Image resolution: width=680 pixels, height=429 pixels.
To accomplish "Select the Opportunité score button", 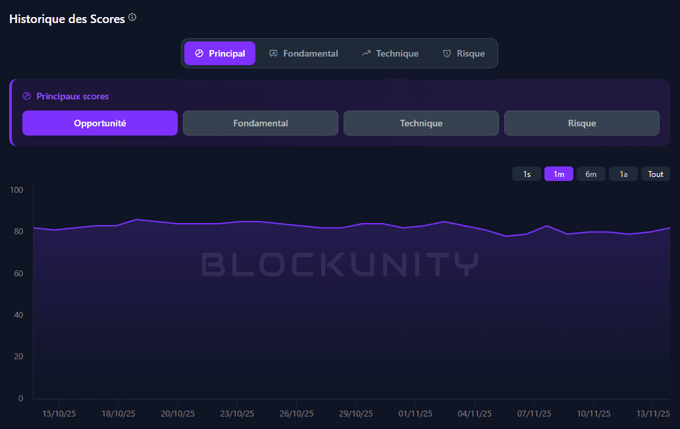I will click(x=100, y=123).
